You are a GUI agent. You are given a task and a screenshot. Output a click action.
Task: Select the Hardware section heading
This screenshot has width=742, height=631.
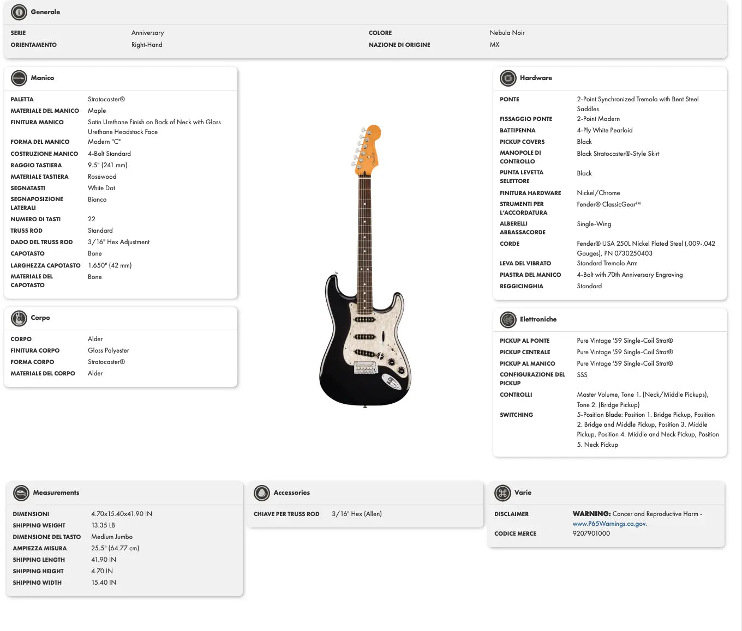(x=536, y=78)
